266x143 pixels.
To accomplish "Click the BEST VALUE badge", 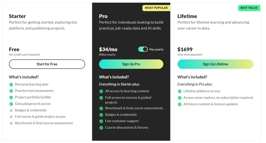I will click(249, 8).
